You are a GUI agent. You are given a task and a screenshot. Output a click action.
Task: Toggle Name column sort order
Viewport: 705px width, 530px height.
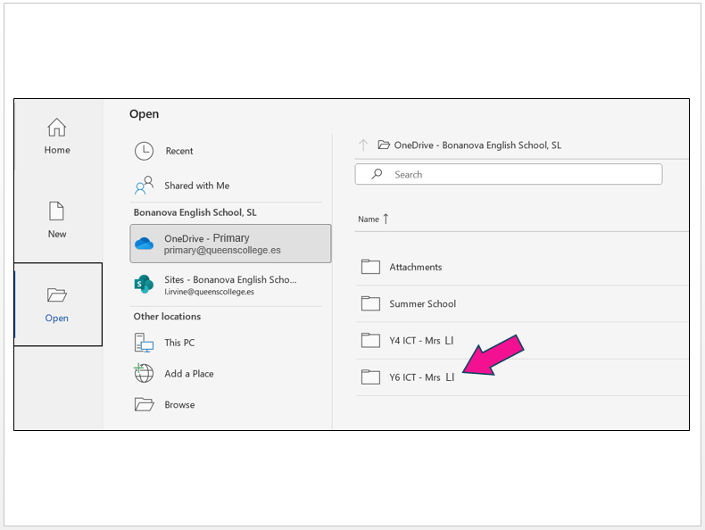tap(374, 219)
